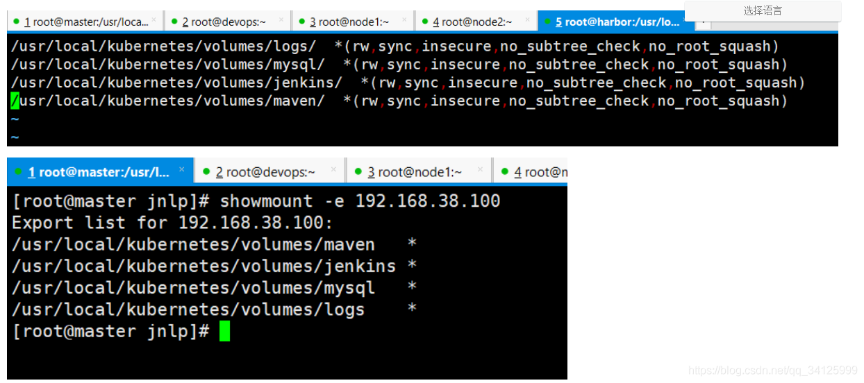Click the volumes/logs line in showmount output
This screenshot has height=383, width=864.
pos(215,309)
